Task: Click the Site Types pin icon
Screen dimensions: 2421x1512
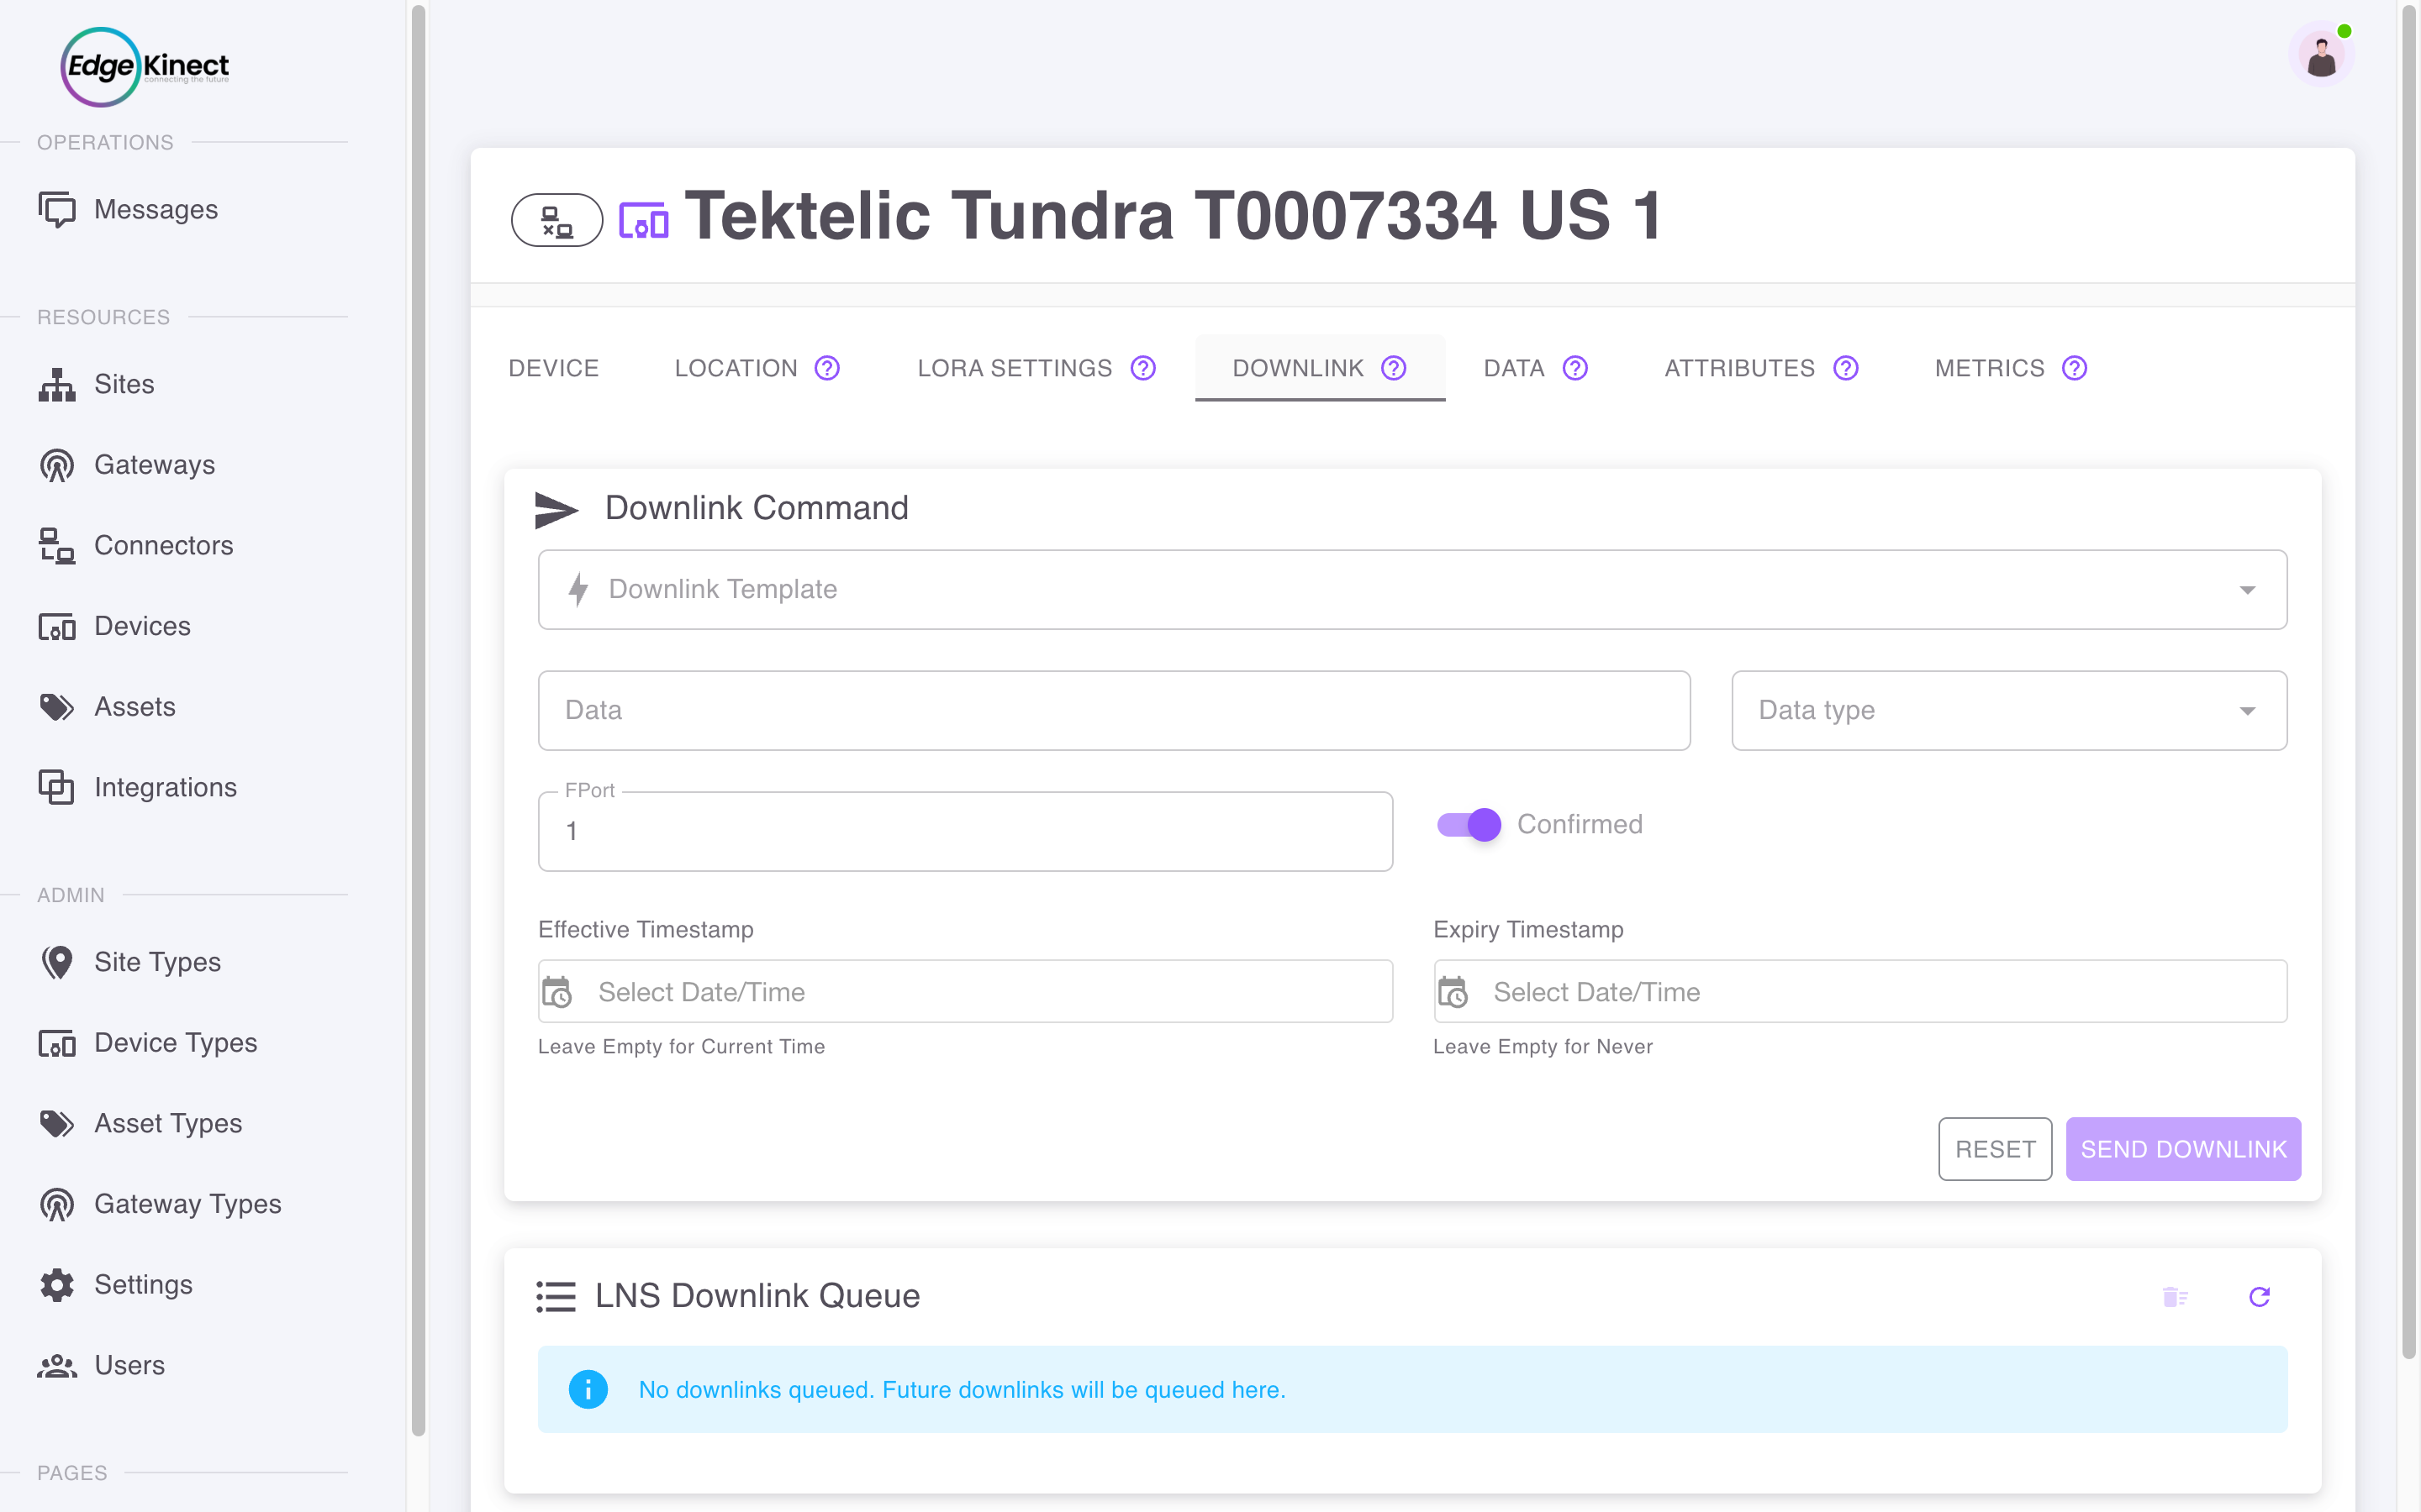Action: coord(57,962)
